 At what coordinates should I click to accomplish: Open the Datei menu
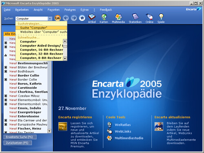(x=7, y=10)
